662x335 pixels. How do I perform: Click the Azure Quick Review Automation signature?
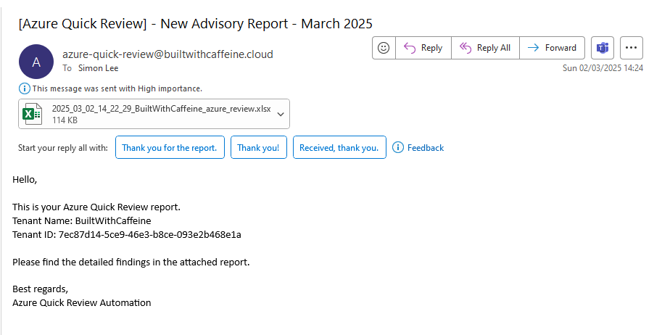[81, 302]
